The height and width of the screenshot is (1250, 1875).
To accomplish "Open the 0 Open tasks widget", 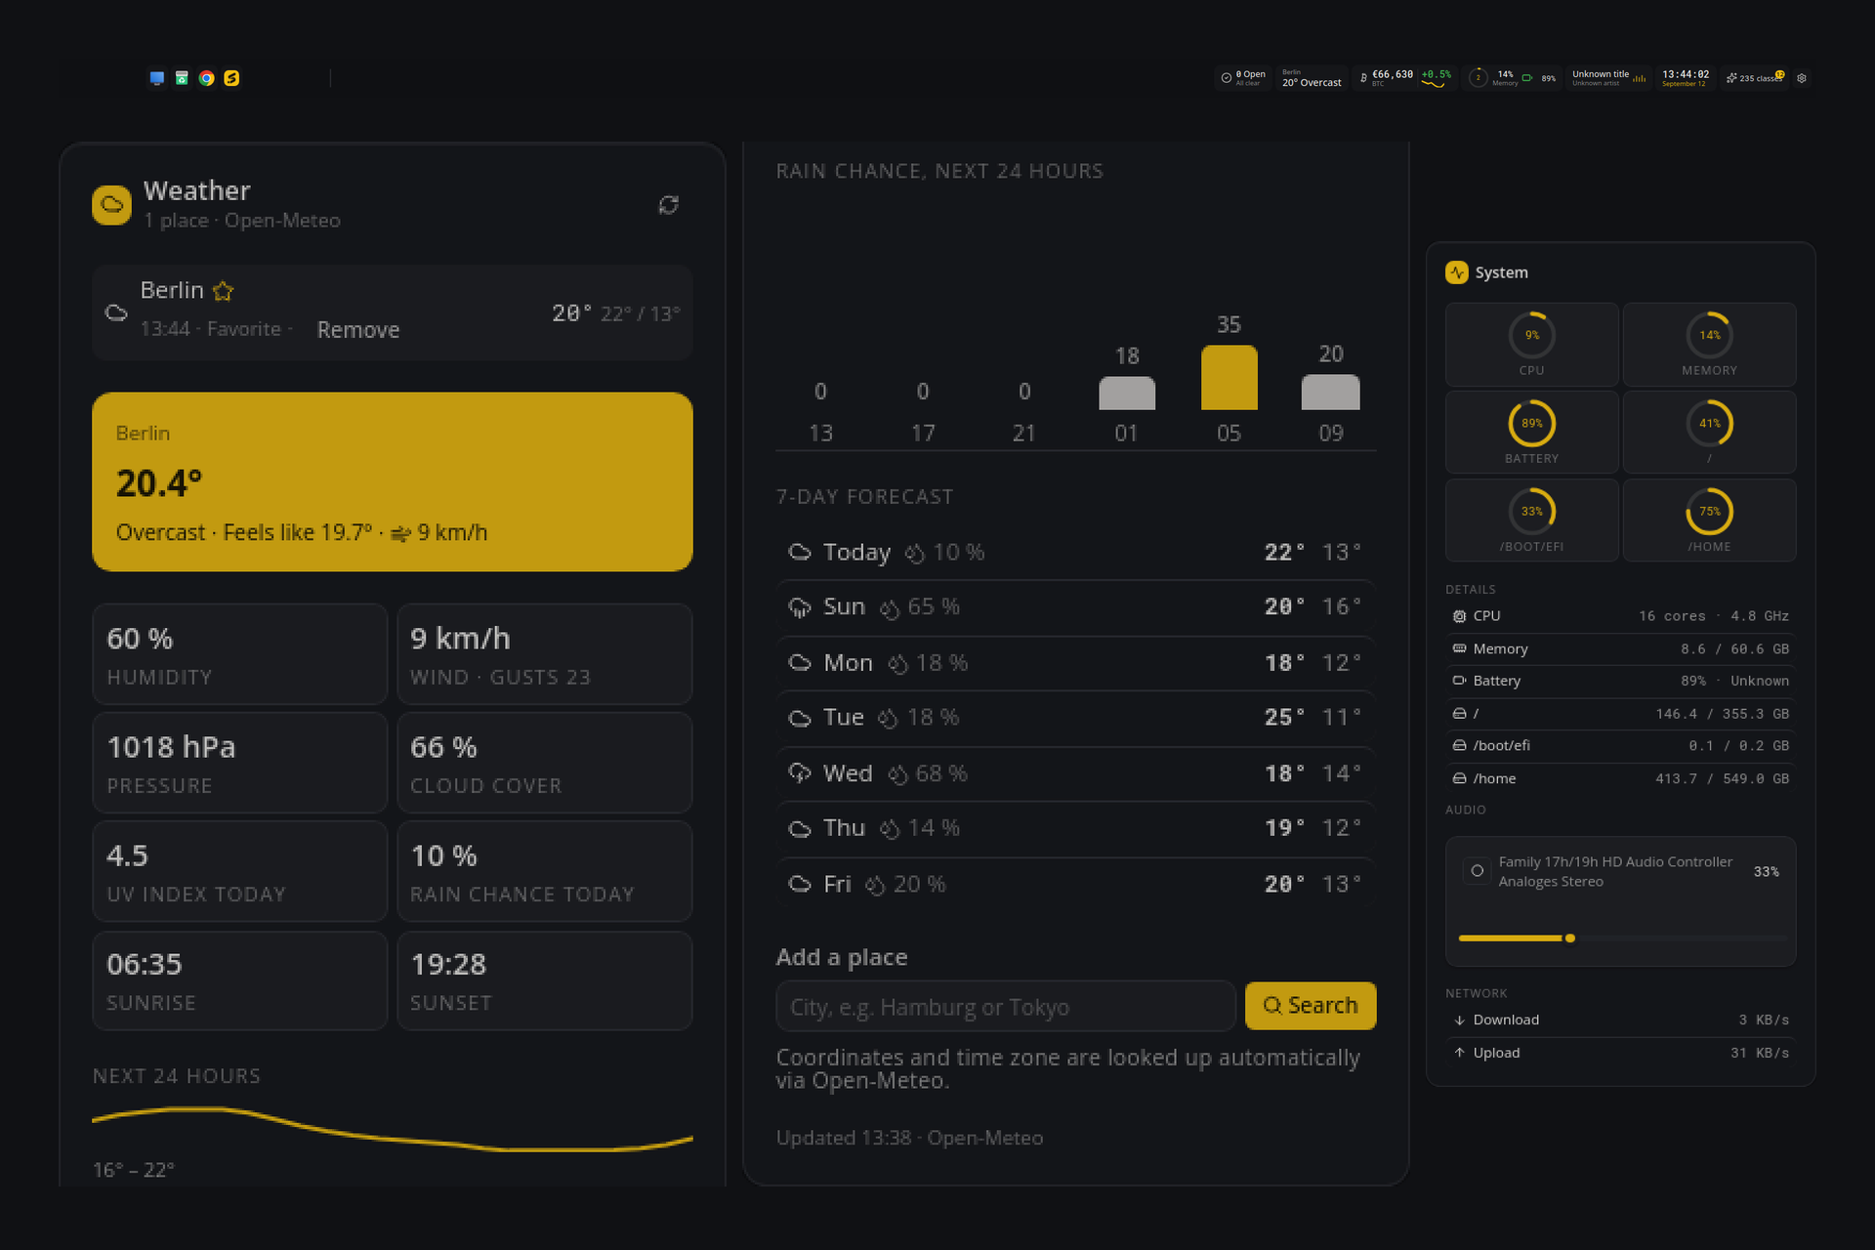I will tap(1242, 78).
